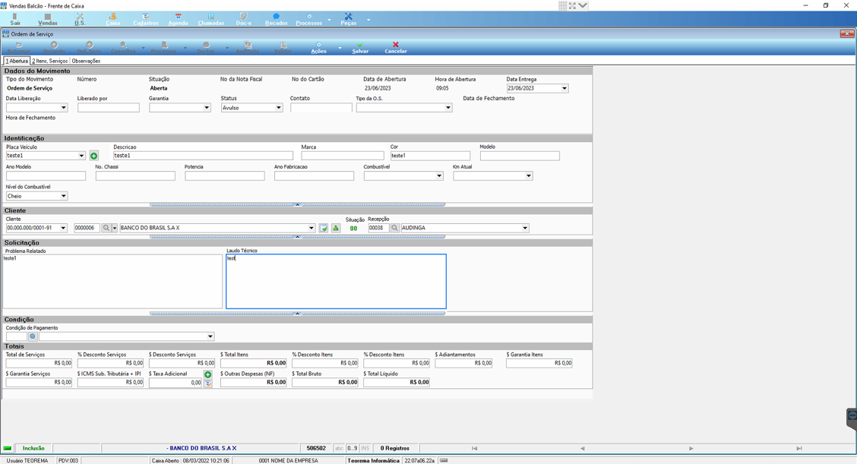Open the Doc-e icon
Viewport: 857px width, 464px height.
tap(244, 20)
